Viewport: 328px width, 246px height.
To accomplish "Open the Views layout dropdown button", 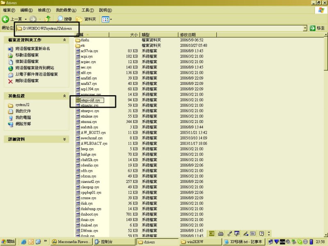I will (107, 19).
